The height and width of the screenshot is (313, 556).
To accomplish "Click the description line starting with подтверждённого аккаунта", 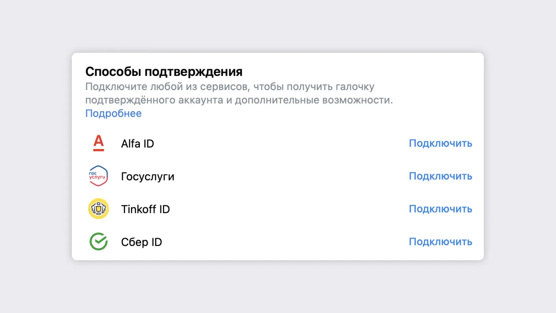I will tap(239, 100).
